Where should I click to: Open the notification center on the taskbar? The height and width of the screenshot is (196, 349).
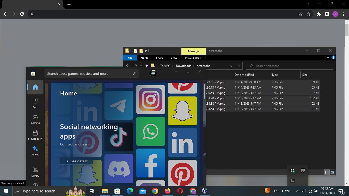click(x=341, y=191)
